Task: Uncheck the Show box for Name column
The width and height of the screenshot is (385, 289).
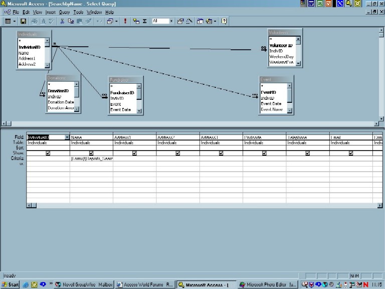Action: pos(91,154)
